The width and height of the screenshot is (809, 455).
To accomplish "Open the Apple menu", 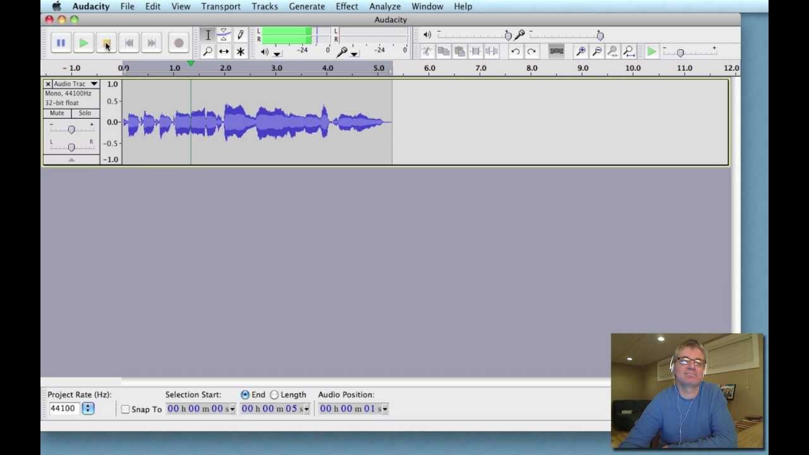I will (x=56, y=6).
